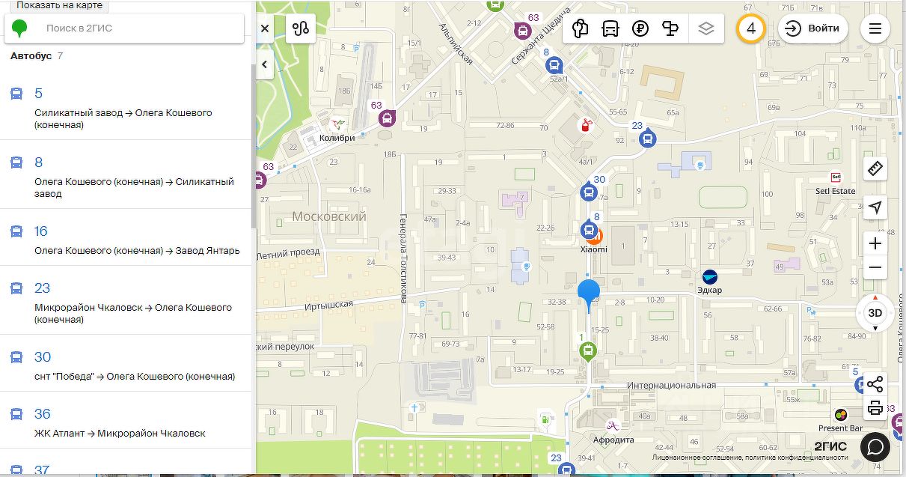Screen dimensions: 906x477
Task: Click bus stop 8 above Xiaomi
Action: 589,229
